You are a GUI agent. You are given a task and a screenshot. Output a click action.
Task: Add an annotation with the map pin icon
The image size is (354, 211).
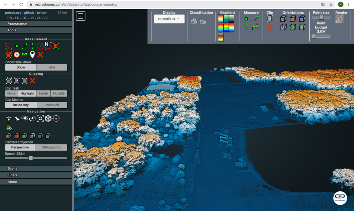coord(32,55)
